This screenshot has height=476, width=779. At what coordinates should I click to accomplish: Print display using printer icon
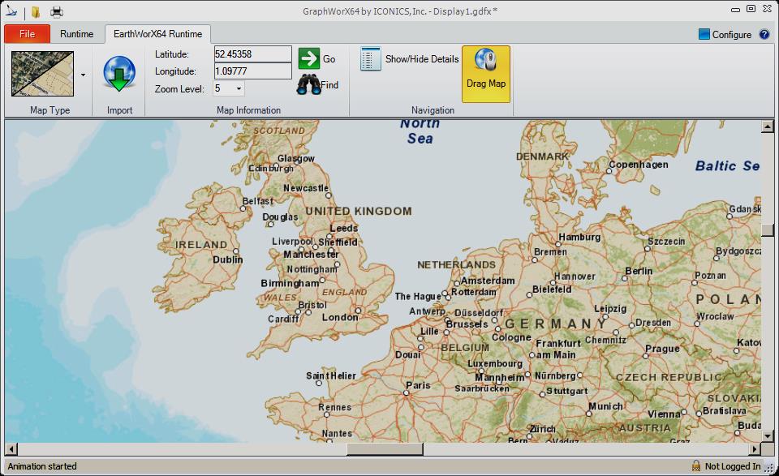pos(57,11)
